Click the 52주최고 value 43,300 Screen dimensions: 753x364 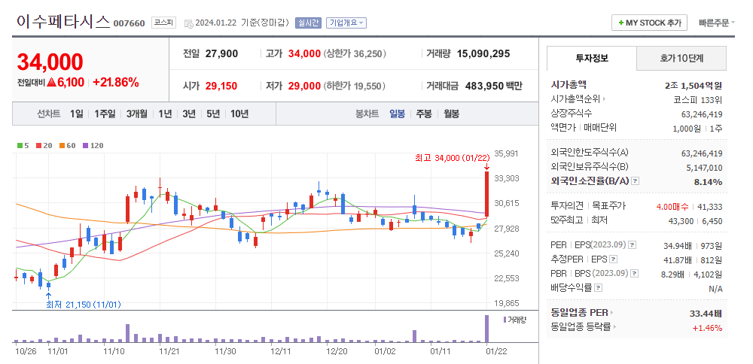coord(681,220)
